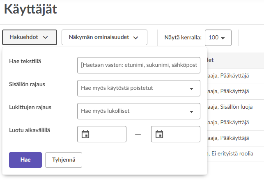Click the caret next to the 100 value
The height and width of the screenshot is (185, 264).
click(x=223, y=38)
